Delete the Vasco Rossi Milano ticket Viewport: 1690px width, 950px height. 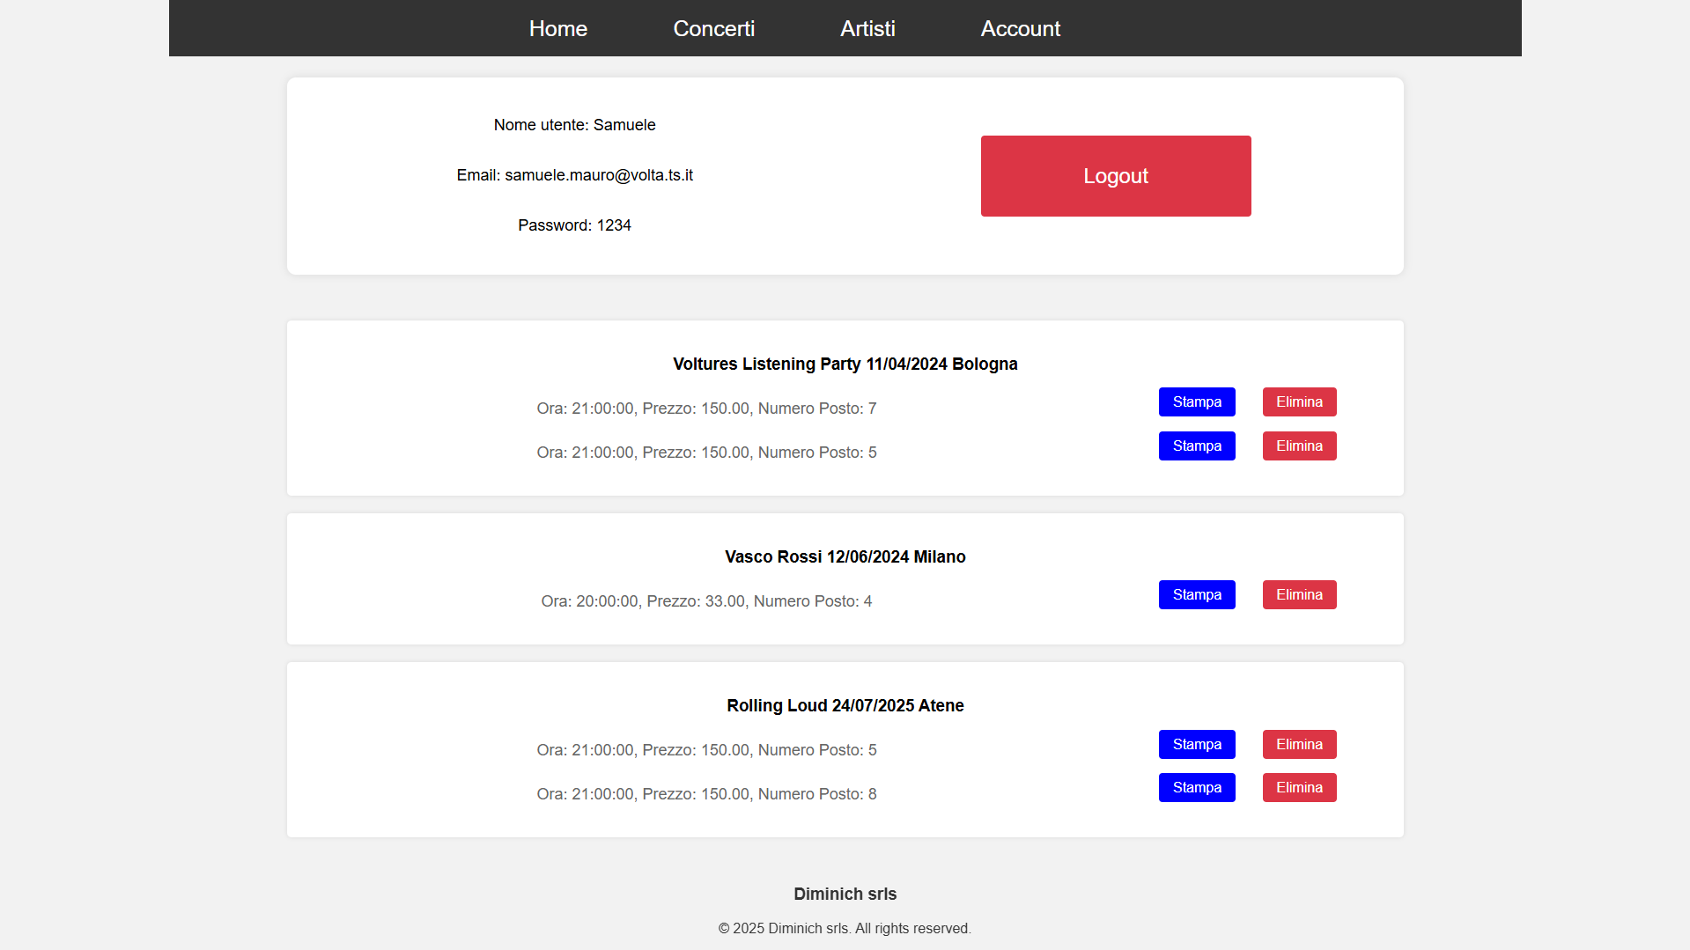coord(1299,594)
